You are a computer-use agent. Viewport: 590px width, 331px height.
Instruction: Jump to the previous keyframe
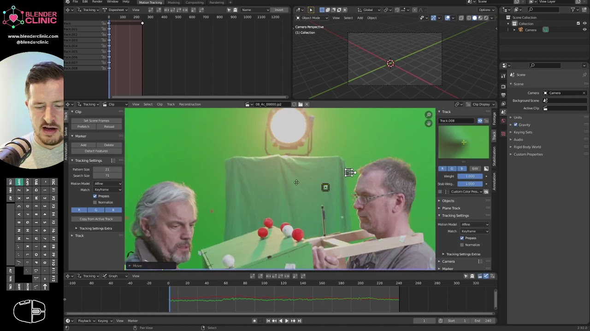274,321
